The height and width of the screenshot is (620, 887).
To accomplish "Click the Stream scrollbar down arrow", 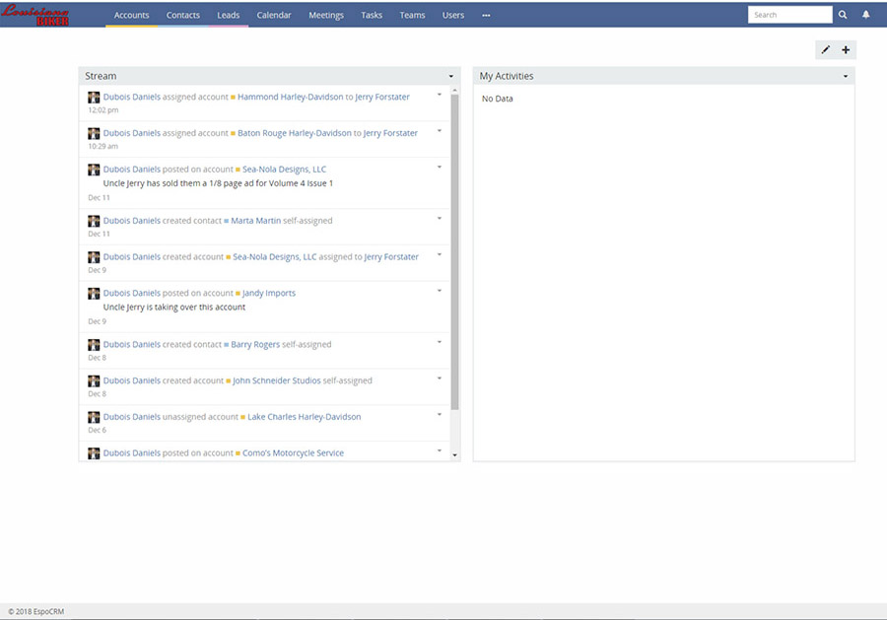I will point(454,454).
